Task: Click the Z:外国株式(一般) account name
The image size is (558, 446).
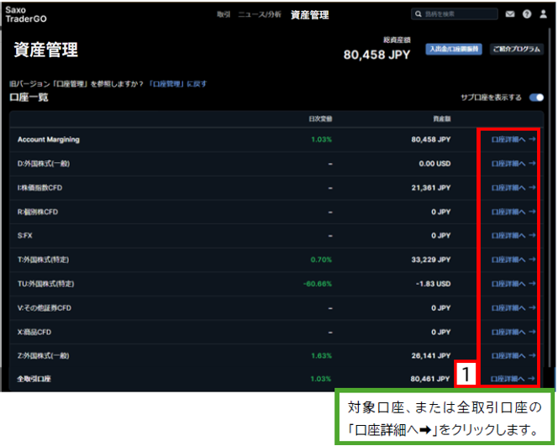Action: tap(43, 355)
